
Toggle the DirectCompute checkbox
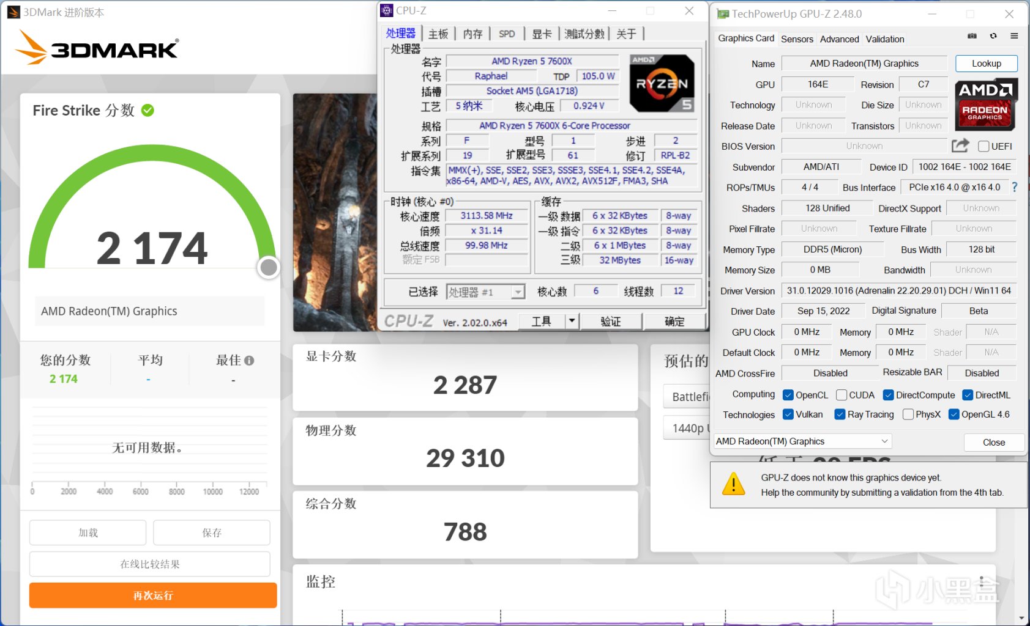coord(889,395)
